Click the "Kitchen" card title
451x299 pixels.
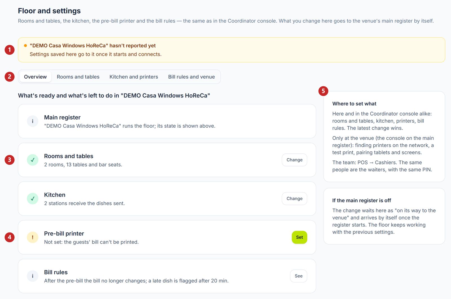tap(55, 195)
